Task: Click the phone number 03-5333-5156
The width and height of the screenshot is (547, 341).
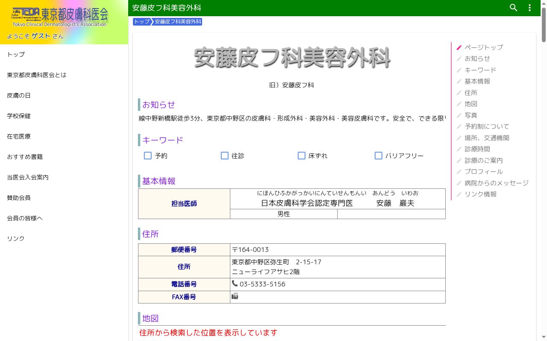Action: (x=262, y=284)
